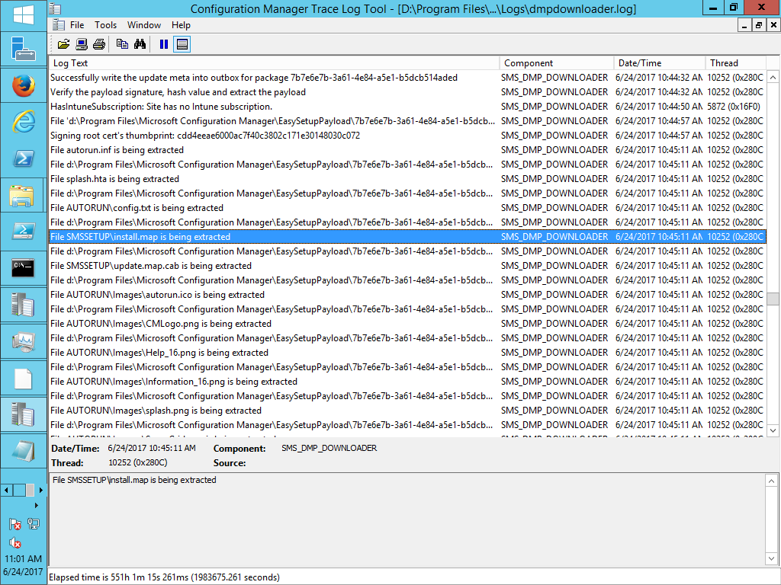Click the log list scroll down arrow

click(773, 431)
